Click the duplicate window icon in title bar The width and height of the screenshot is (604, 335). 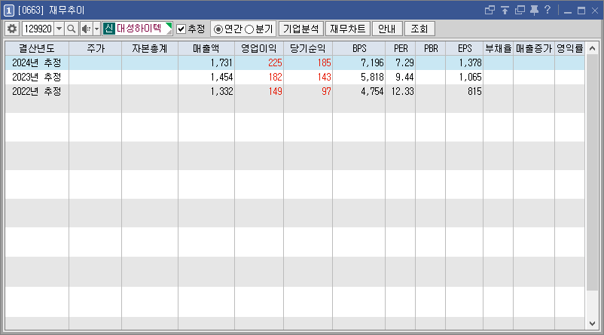520,10
